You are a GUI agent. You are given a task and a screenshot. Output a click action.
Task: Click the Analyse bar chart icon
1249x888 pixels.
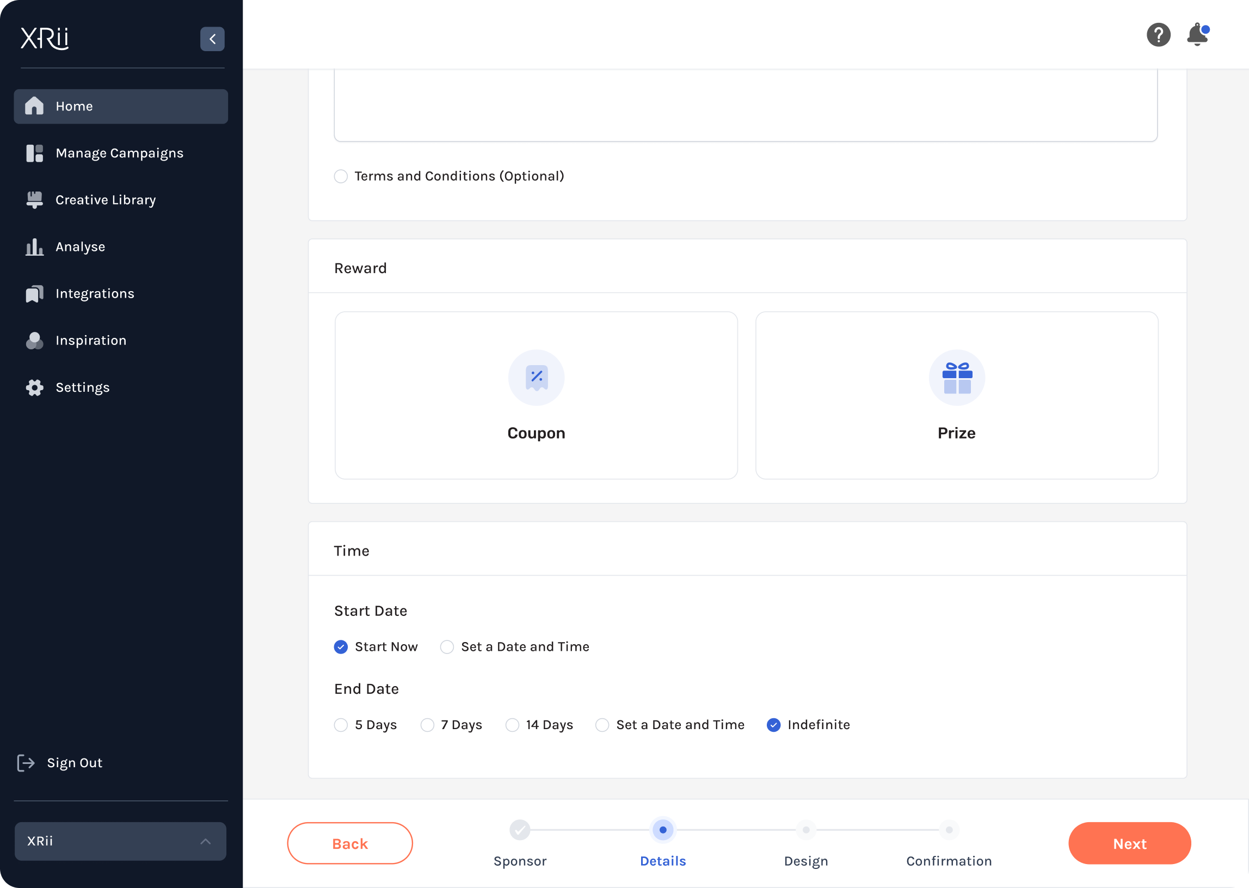[34, 247]
